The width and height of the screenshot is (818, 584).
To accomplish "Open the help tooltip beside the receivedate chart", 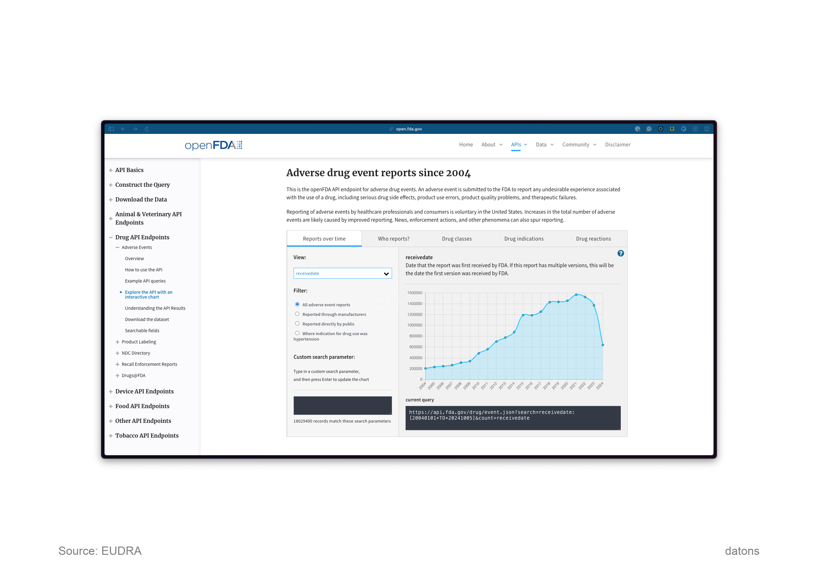I will [x=621, y=253].
